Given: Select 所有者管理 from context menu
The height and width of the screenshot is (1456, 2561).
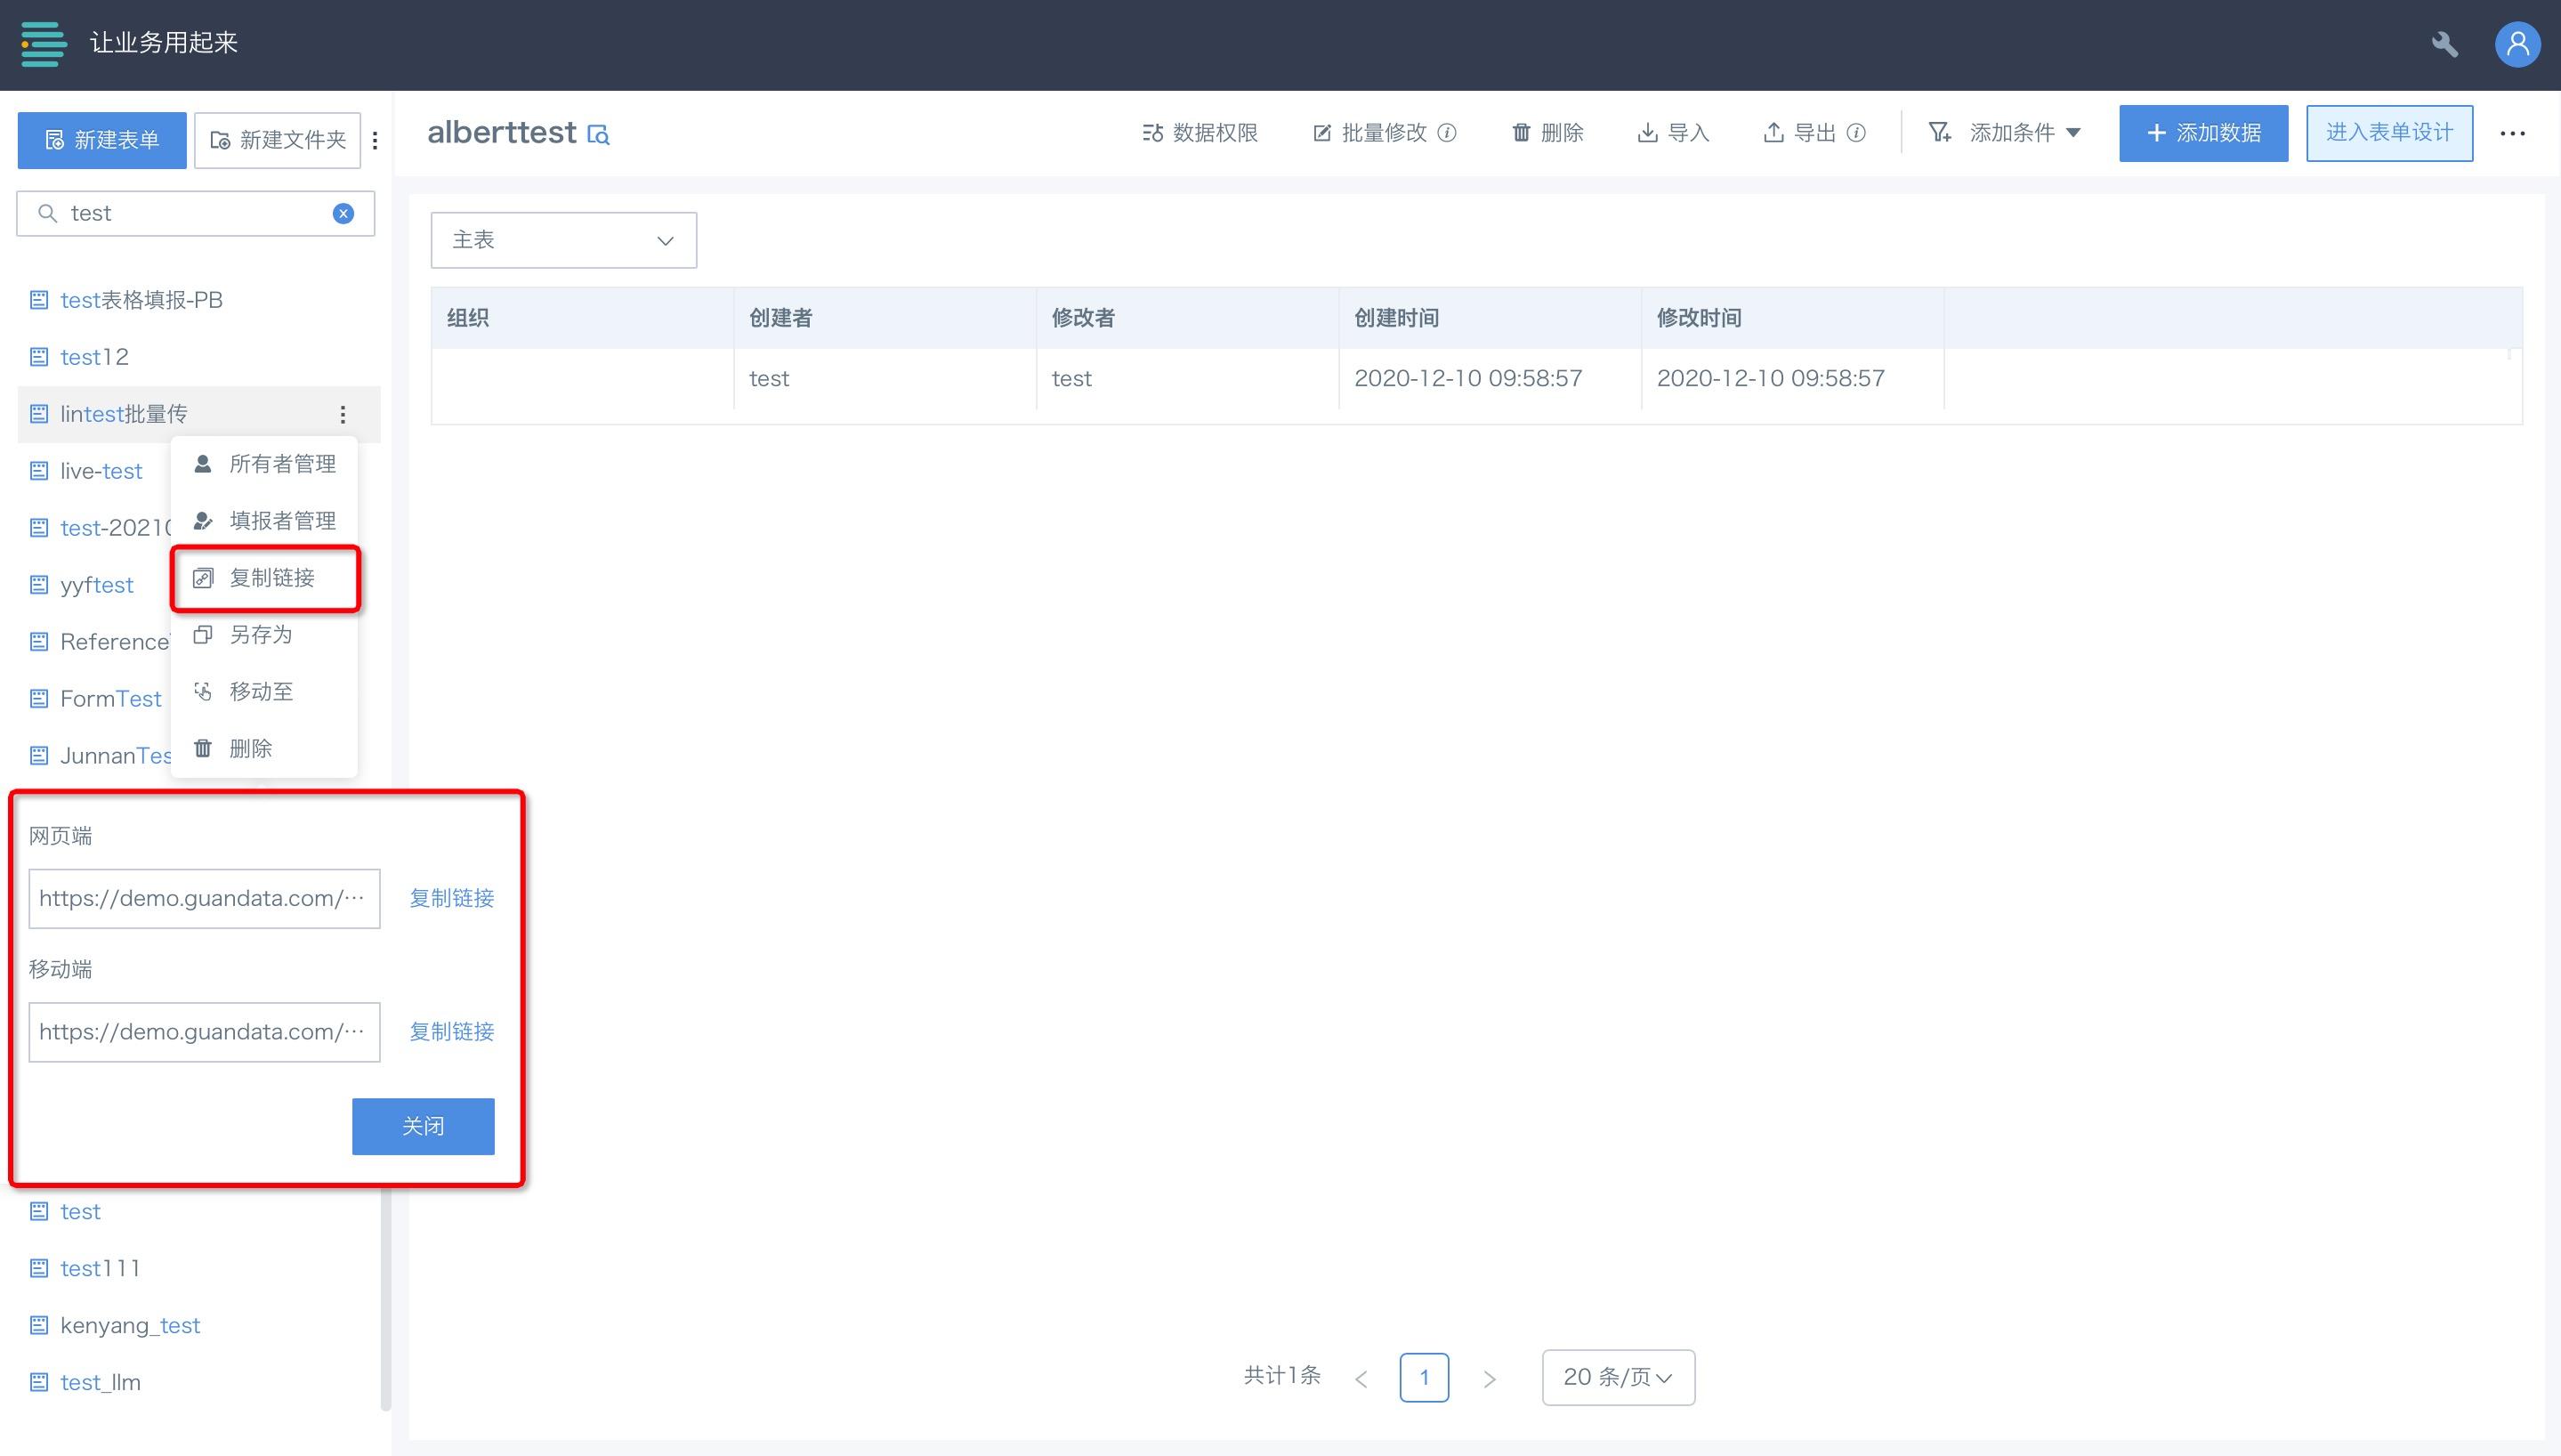Looking at the screenshot, I should (x=264, y=464).
